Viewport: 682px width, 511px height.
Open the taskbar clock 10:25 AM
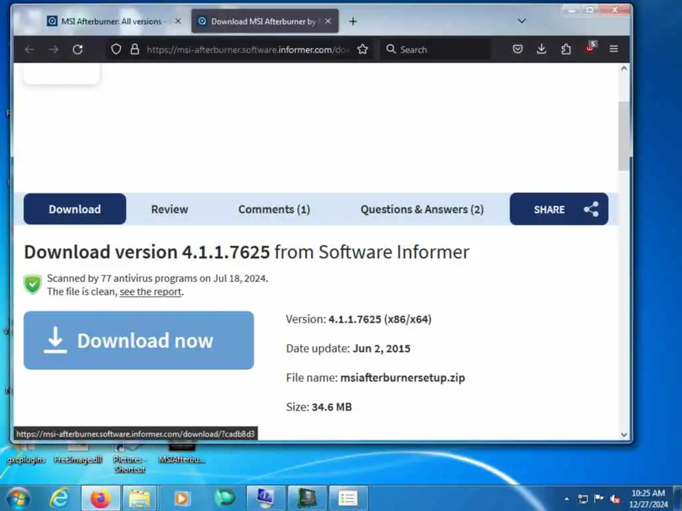648,498
